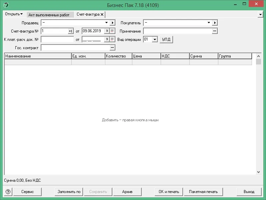Image resolution: width=266 pixels, height=200 pixels.
Task: Minimize the Бизнес Пак window
Action: pyautogui.click(x=235, y=4)
